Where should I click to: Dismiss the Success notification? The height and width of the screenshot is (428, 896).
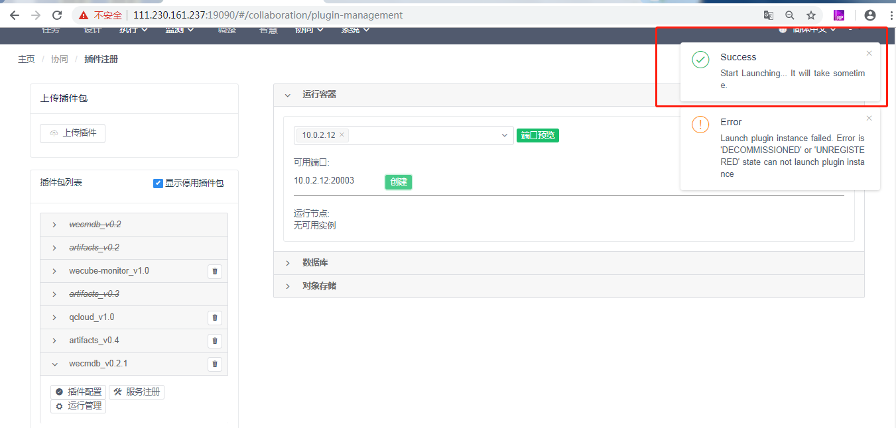tap(869, 53)
